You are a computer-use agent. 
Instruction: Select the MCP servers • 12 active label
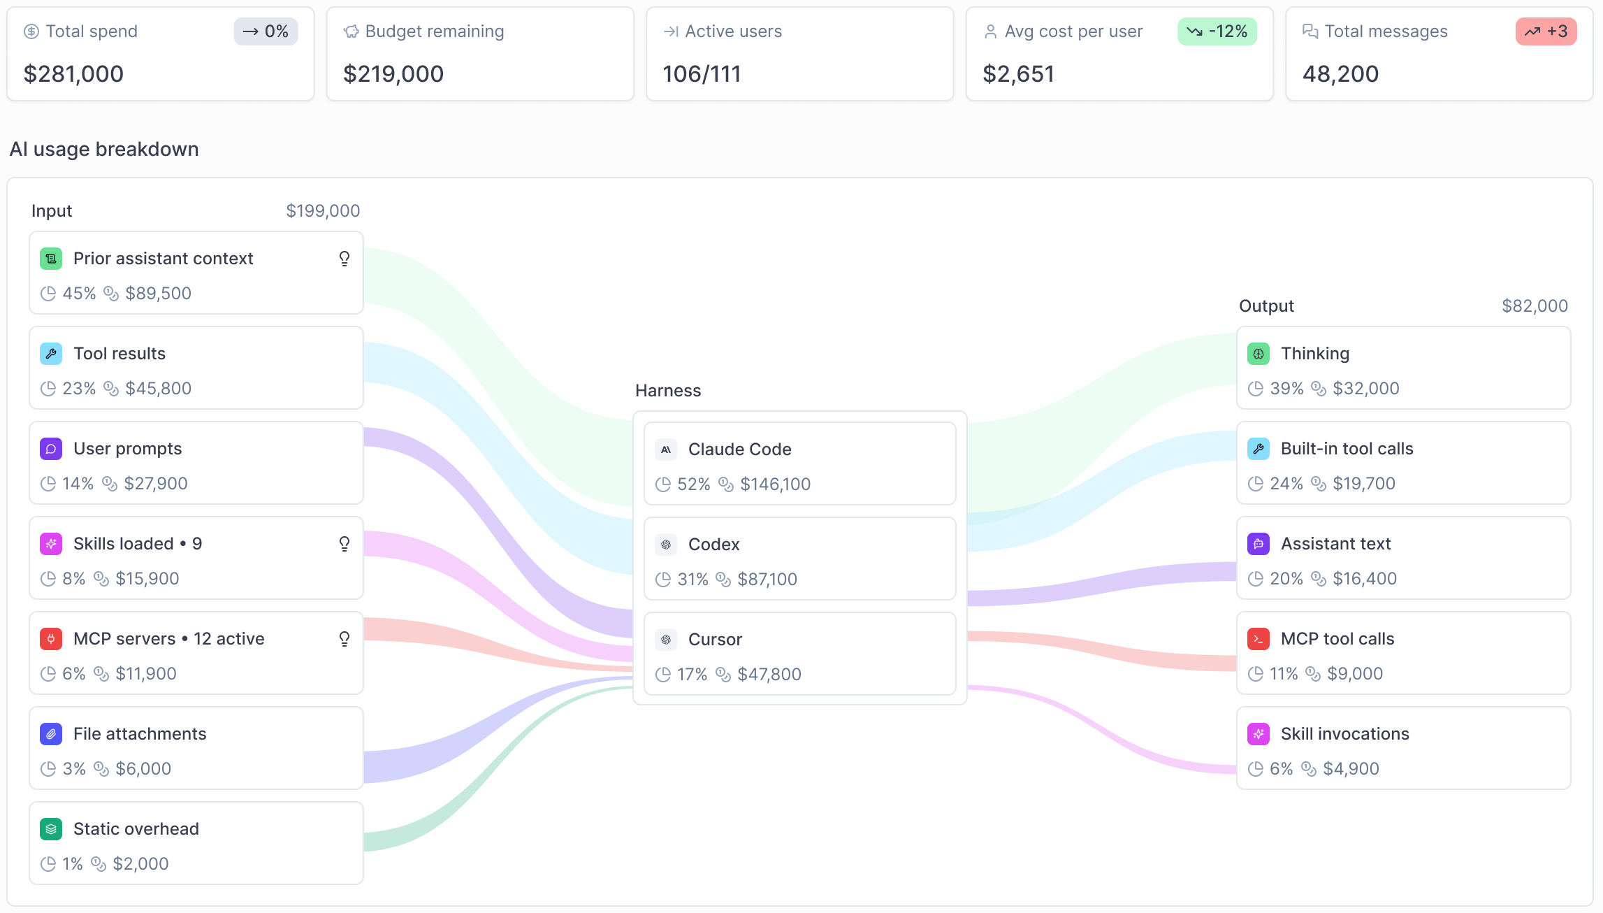pos(169,639)
